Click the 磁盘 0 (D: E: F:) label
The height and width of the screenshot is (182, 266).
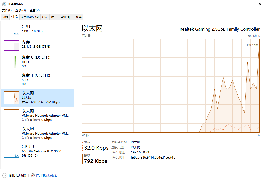36,57
